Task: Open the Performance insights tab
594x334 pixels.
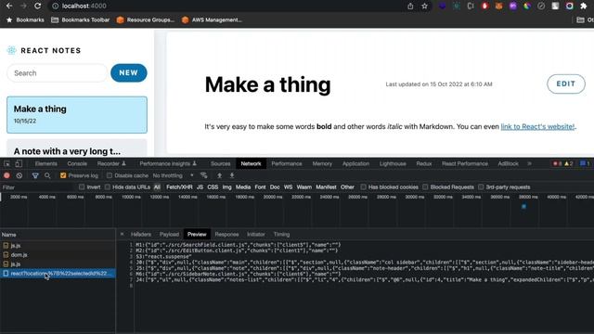Action: [168, 163]
